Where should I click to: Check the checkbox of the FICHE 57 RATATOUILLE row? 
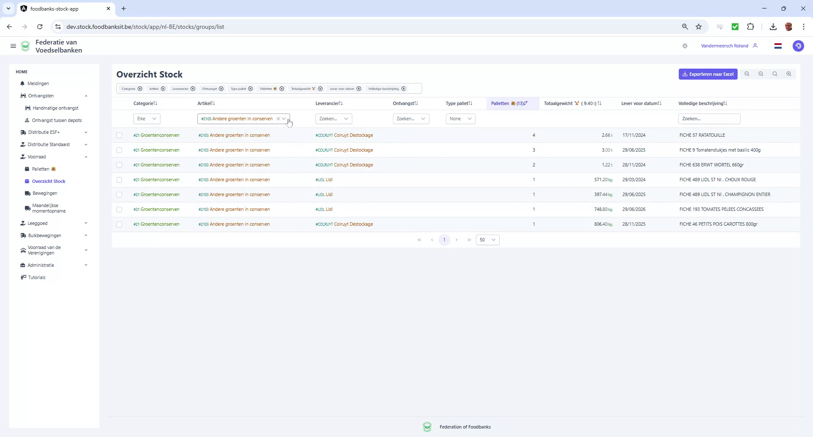click(x=119, y=135)
